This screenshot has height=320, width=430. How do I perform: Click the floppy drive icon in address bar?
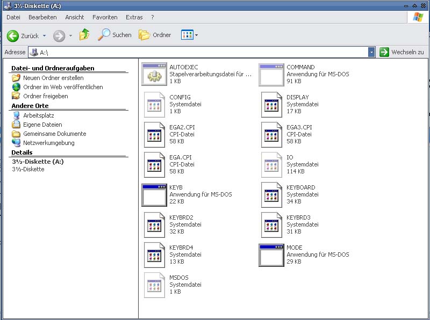(x=34, y=52)
